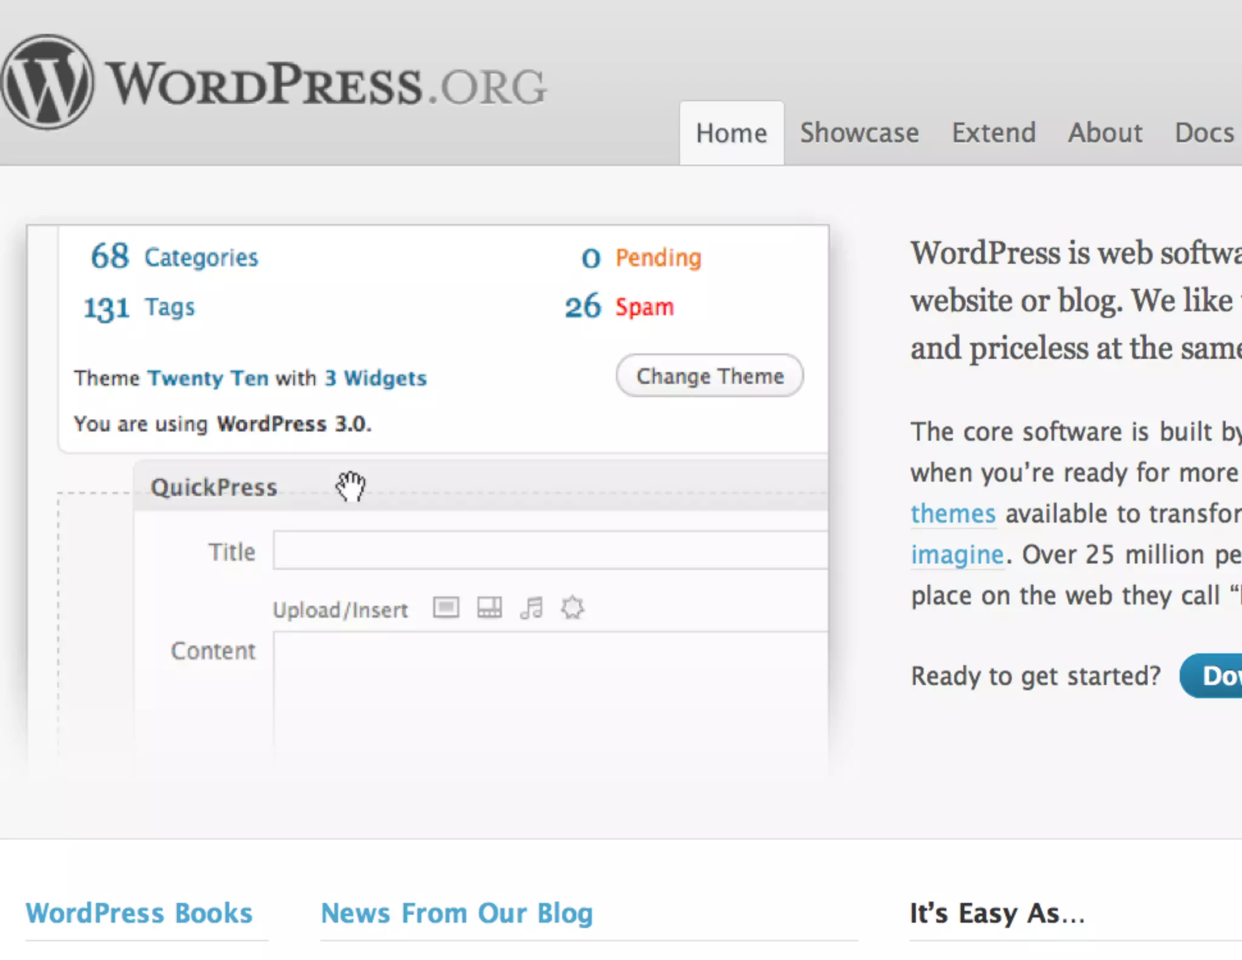Click the add audio music note icon
The image size is (1242, 960).
tap(531, 607)
